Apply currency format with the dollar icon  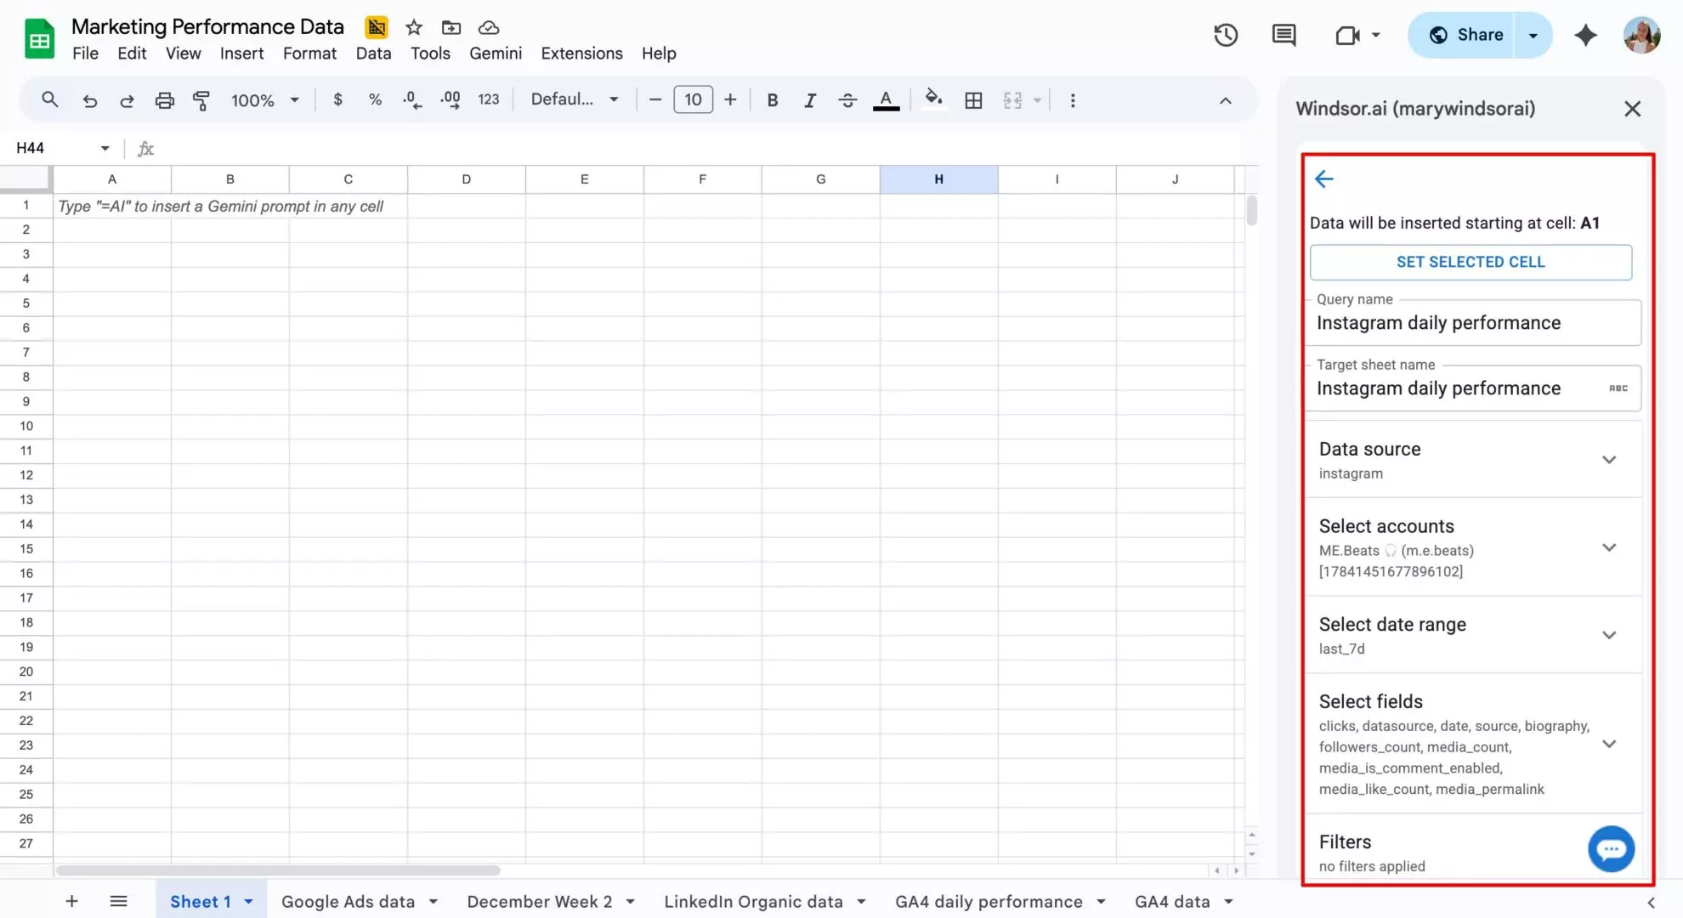pos(337,99)
